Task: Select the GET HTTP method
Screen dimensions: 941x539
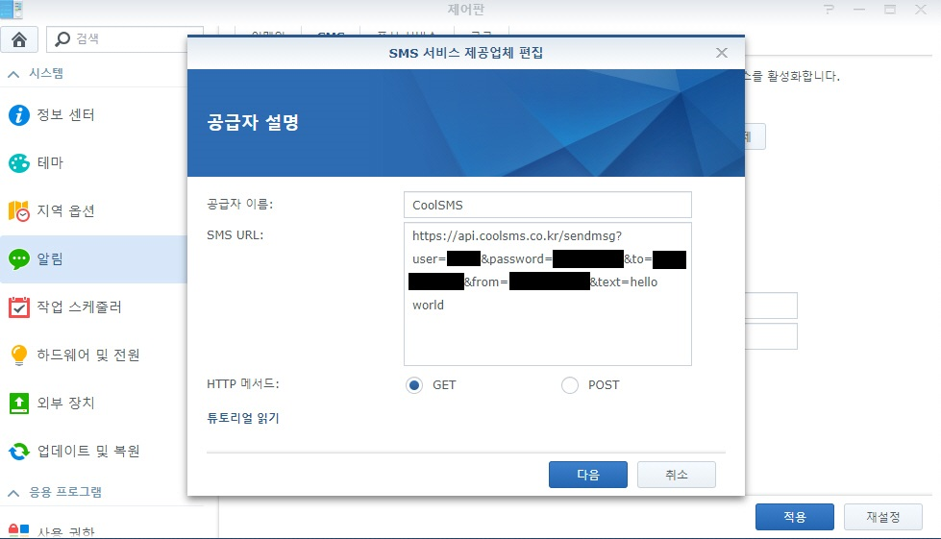Action: [414, 385]
